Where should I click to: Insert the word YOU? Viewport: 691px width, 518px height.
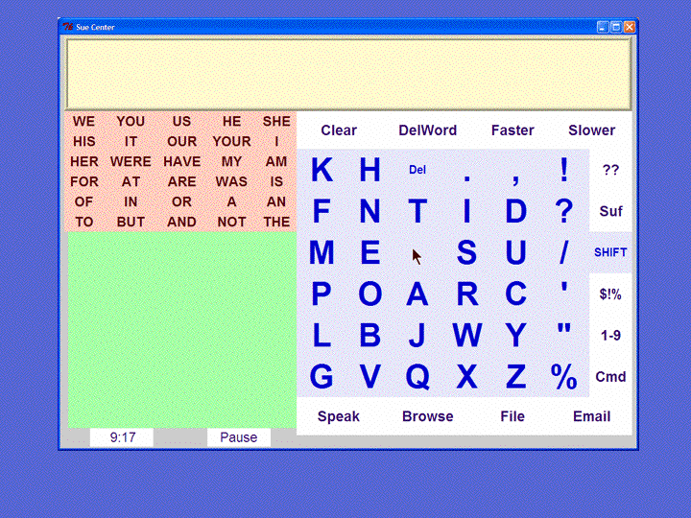[131, 121]
